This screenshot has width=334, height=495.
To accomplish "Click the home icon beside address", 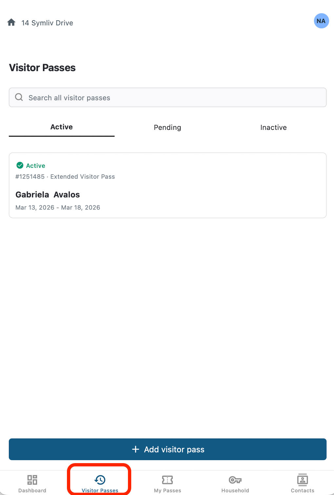I will tap(11, 22).
